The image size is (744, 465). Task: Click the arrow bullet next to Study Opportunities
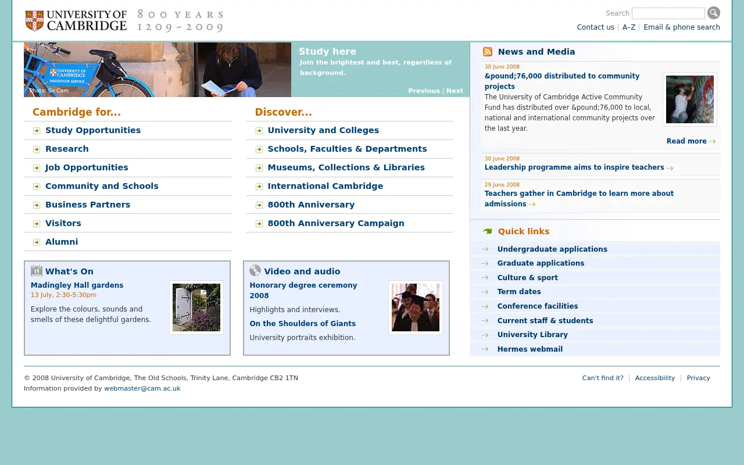click(x=37, y=131)
